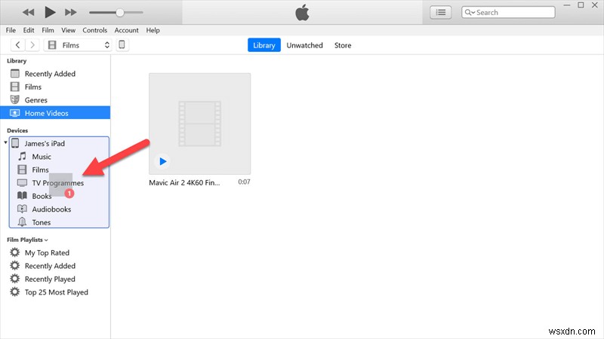The image size is (604, 339).
Task: Open the View menu
Action: click(x=68, y=30)
